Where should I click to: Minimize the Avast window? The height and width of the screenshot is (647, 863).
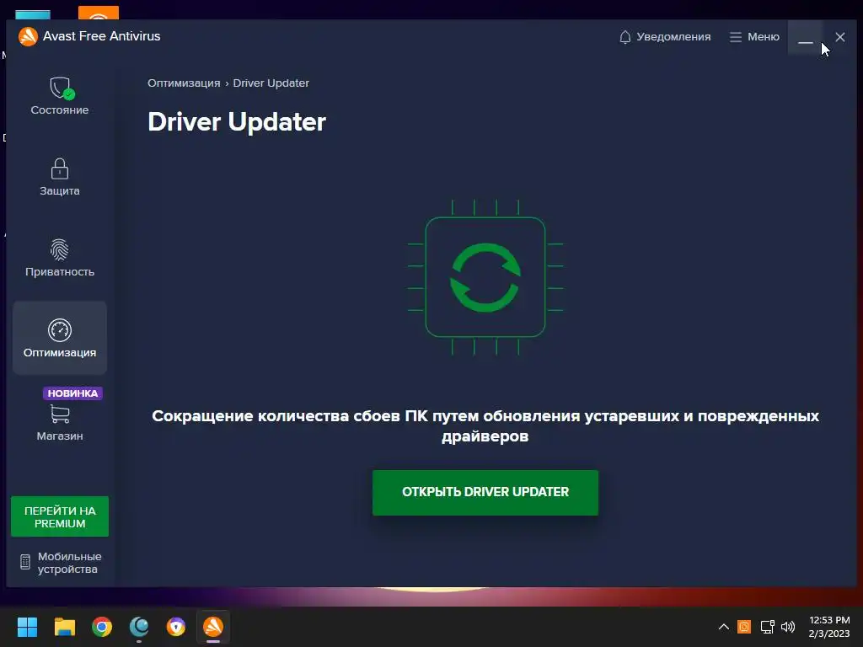805,37
